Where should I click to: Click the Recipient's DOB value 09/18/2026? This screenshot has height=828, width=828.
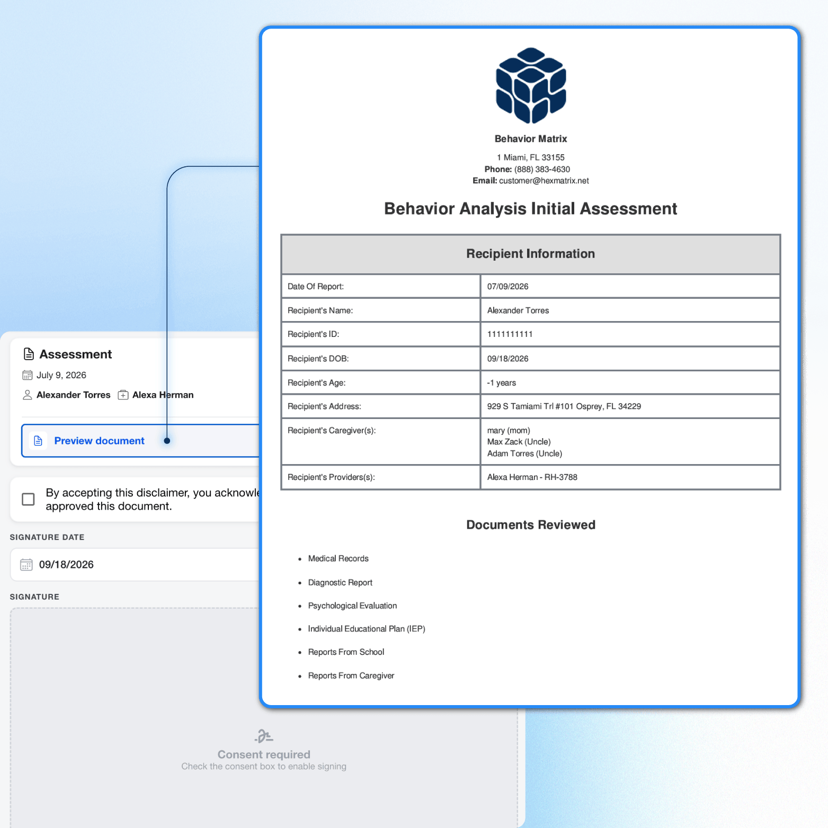(x=508, y=359)
